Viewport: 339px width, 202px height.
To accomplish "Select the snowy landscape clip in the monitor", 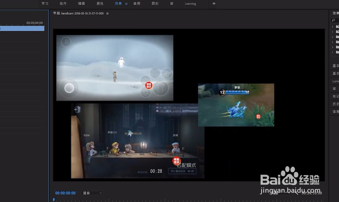I will [115, 68].
